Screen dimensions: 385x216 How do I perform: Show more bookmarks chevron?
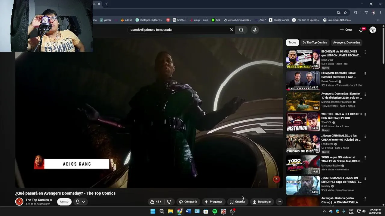pyautogui.click(x=378, y=20)
